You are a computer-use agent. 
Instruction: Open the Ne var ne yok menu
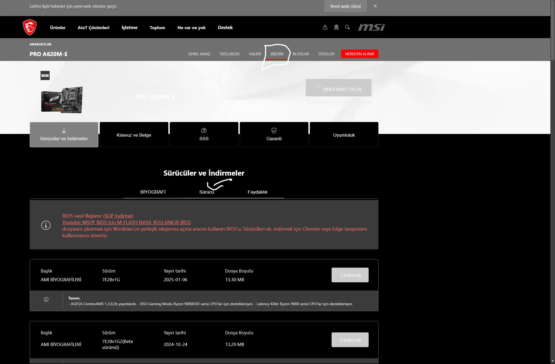(192, 27)
